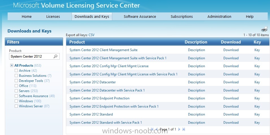The height and width of the screenshot is (135, 270).
Task: Open System Center 2012 Standard with Service Pack 1
Action: coord(105,123)
